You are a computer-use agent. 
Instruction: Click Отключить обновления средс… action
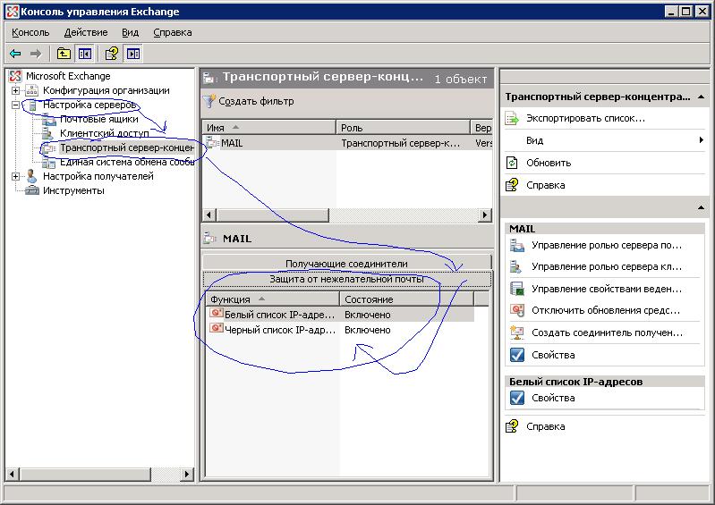(606, 310)
